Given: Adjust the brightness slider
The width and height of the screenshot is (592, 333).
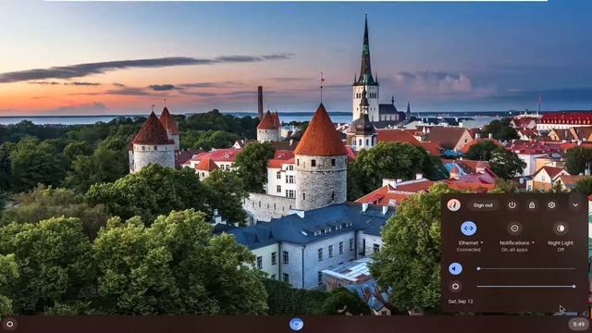Looking at the screenshot, I should 526,286.
